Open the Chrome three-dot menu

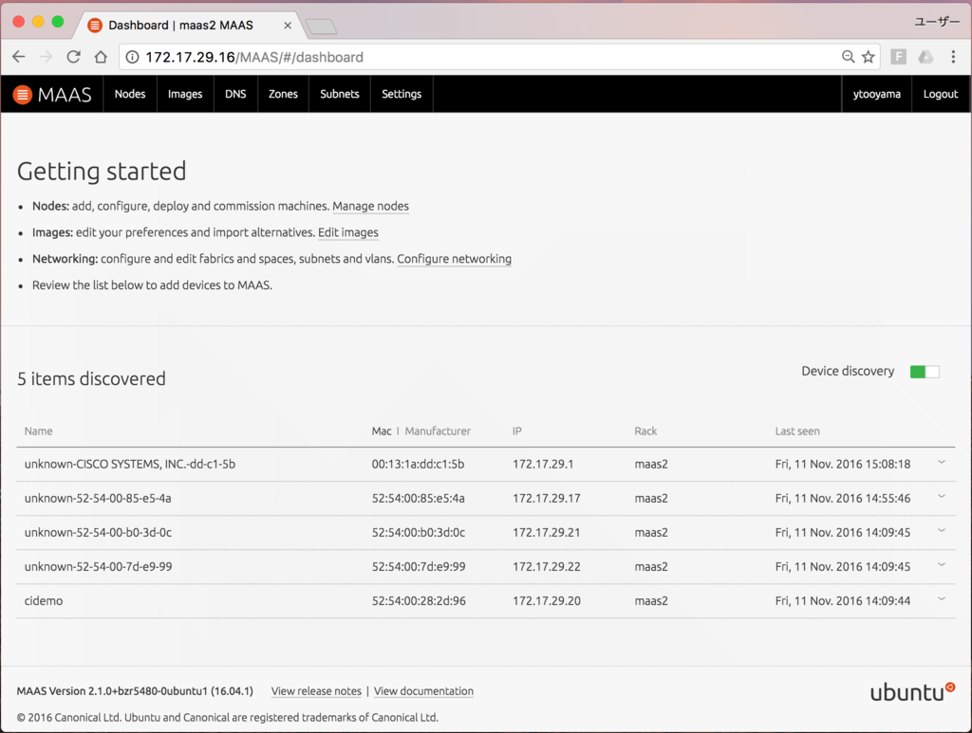(x=953, y=57)
